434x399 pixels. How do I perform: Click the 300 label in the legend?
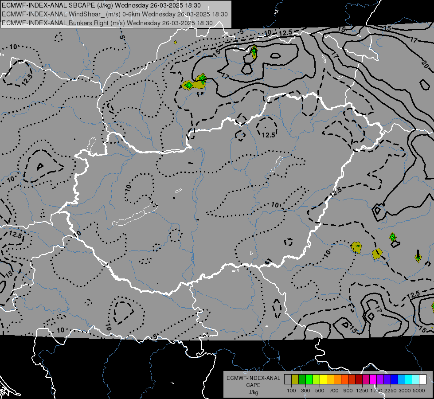pos(305,391)
